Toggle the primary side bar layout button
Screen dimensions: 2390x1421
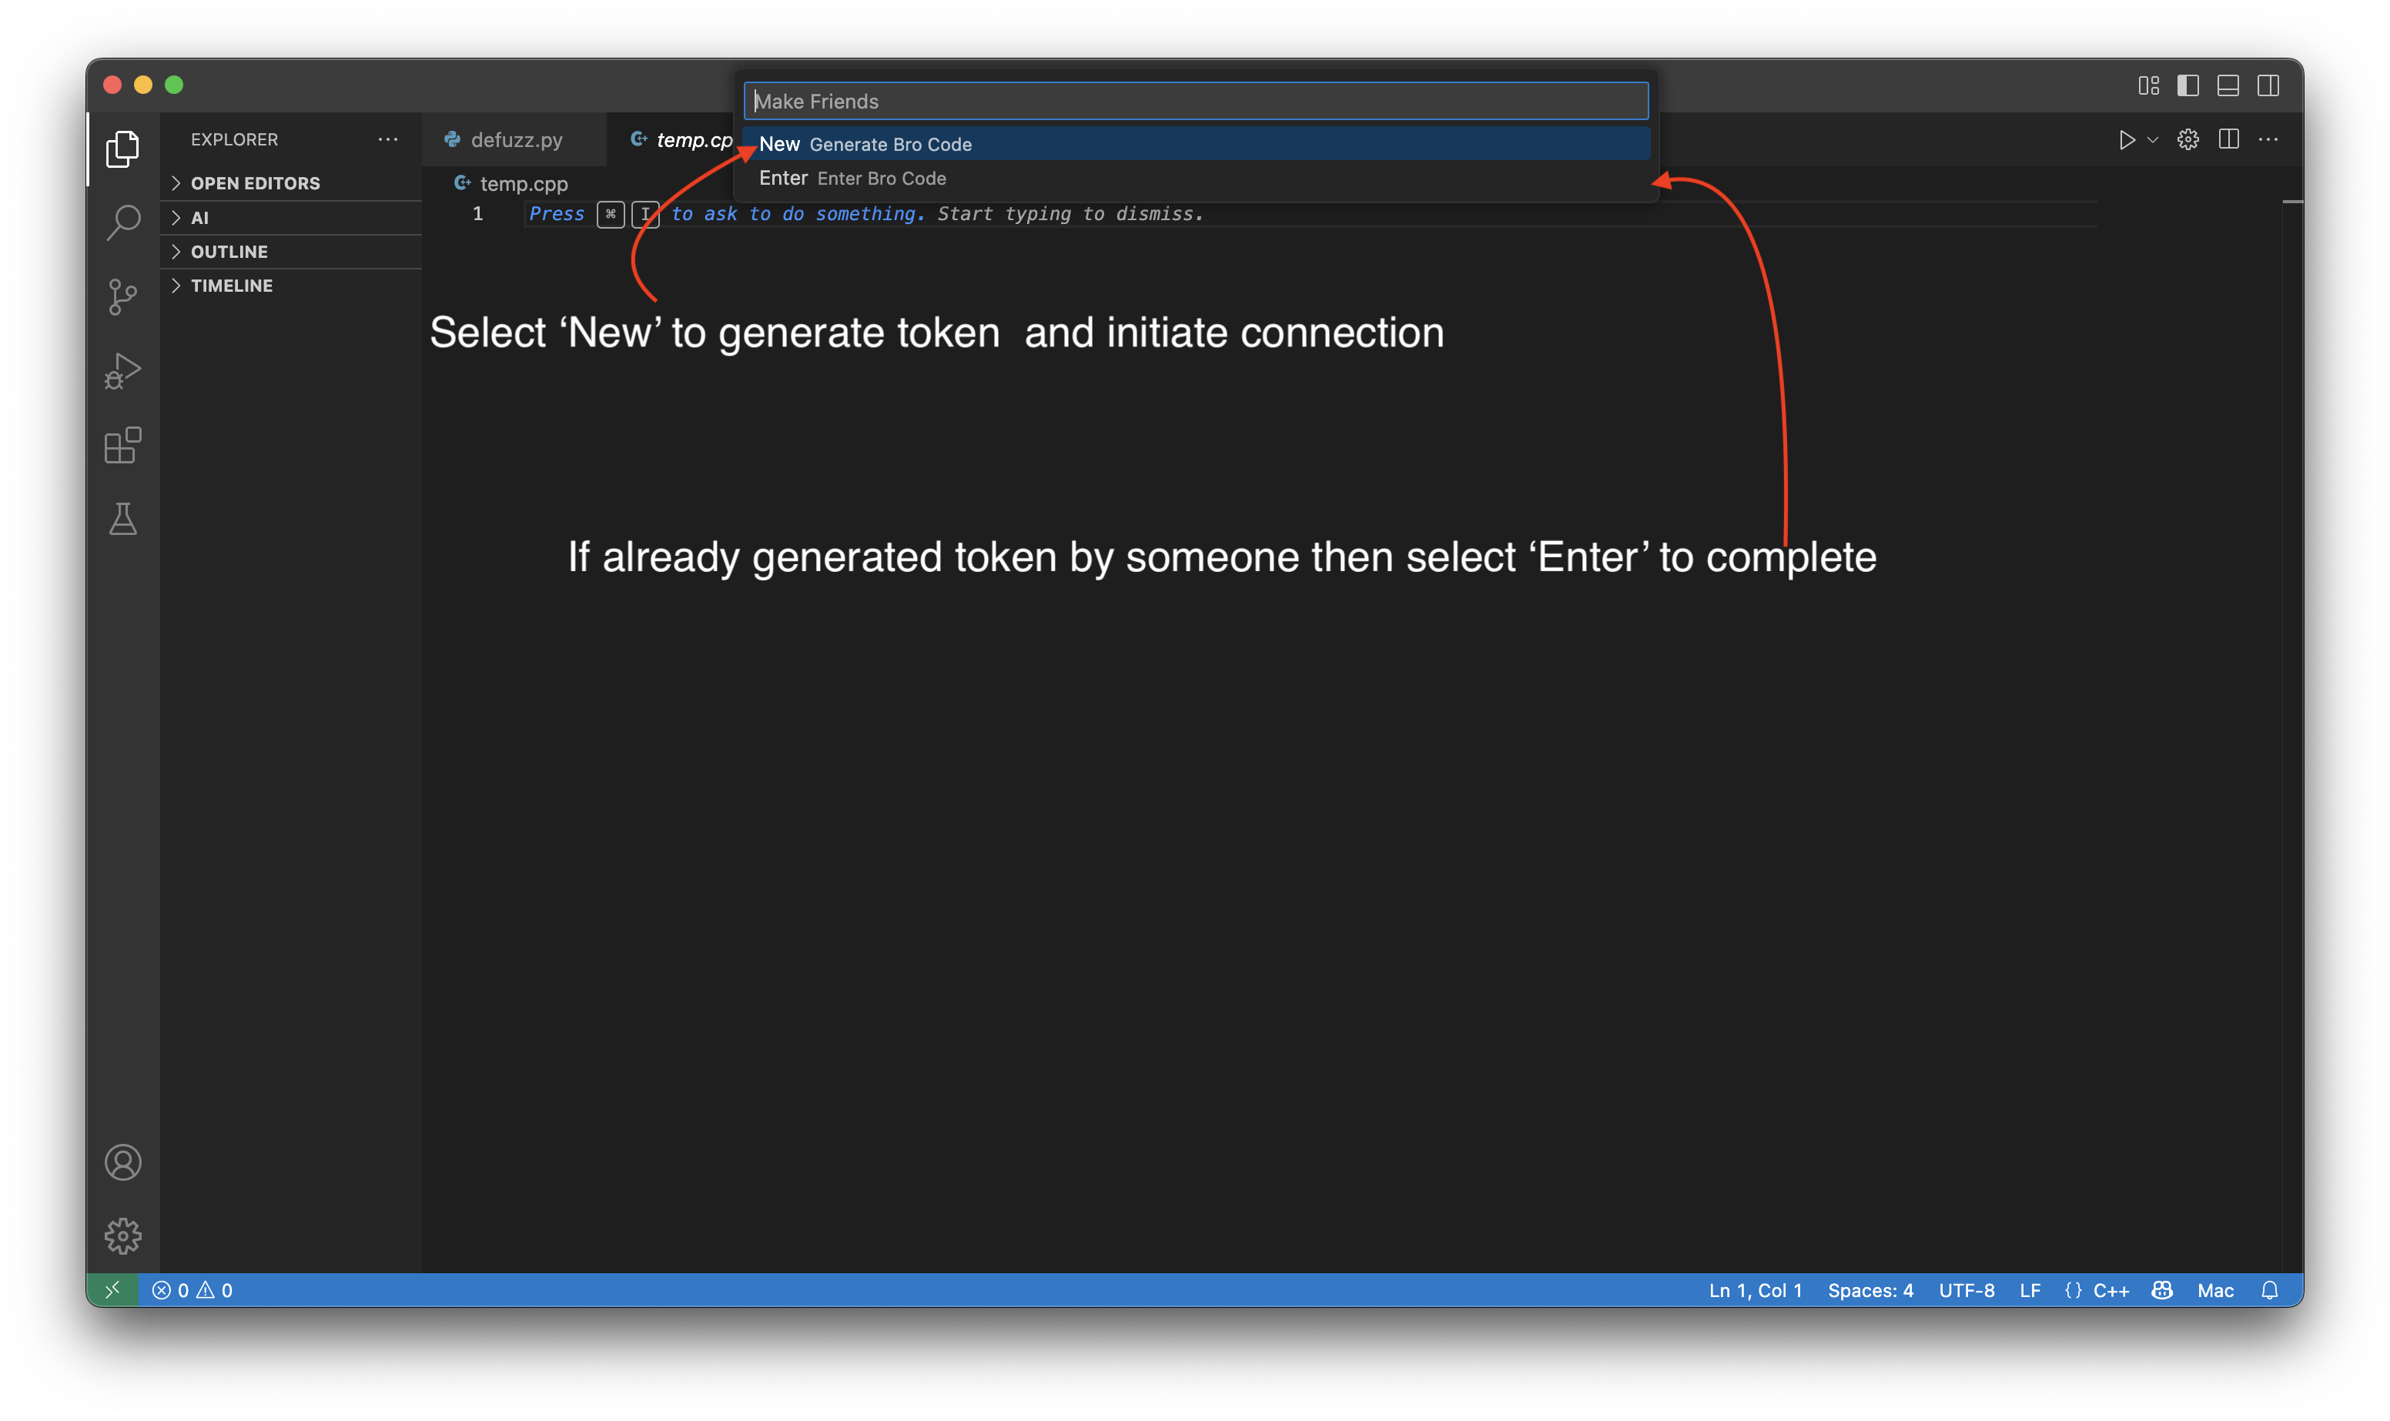[x=2187, y=85]
